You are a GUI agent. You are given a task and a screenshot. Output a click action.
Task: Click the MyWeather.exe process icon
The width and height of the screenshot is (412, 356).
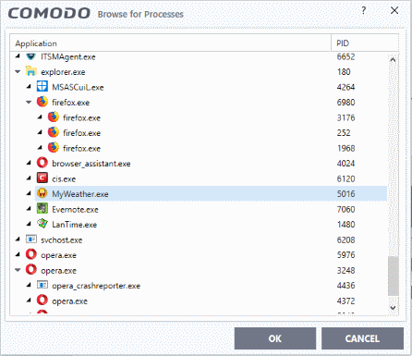tap(42, 193)
